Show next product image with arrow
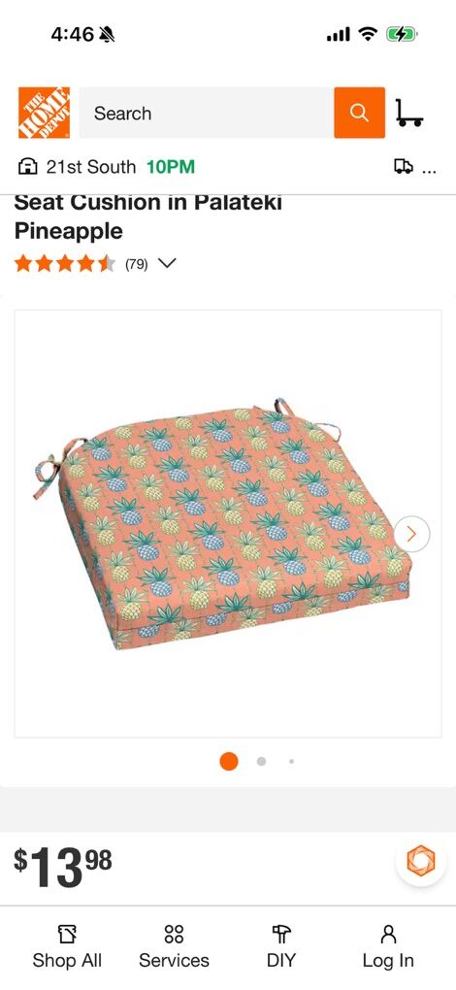 411,534
